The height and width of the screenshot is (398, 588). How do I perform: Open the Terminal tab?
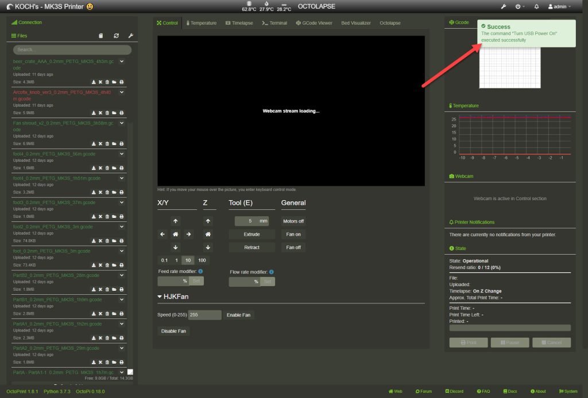tap(274, 23)
